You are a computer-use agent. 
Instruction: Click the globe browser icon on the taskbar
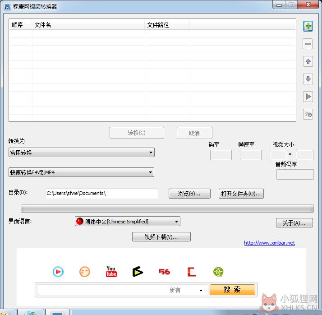pos(30,312)
